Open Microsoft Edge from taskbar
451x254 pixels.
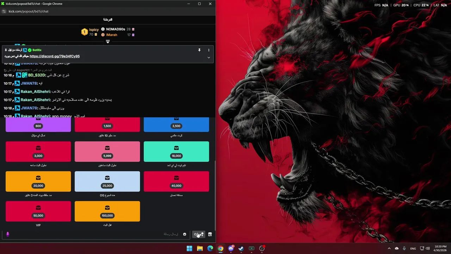click(210, 248)
